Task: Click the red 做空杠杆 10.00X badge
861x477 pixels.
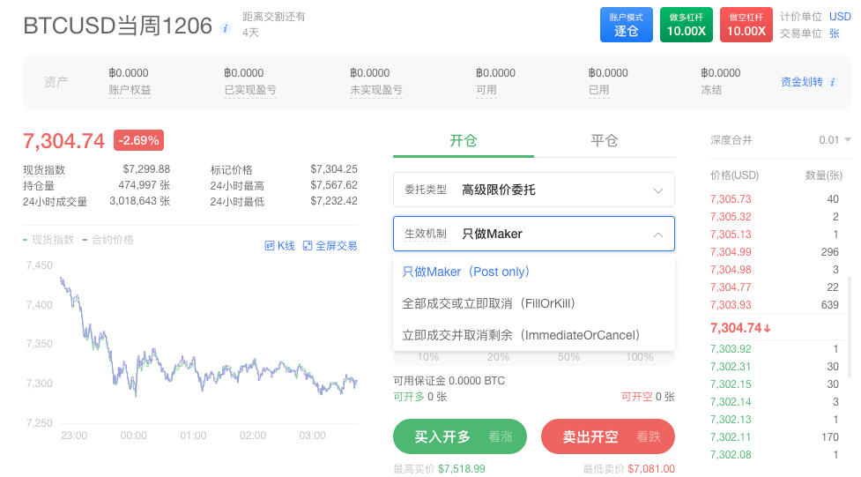Action: click(746, 25)
